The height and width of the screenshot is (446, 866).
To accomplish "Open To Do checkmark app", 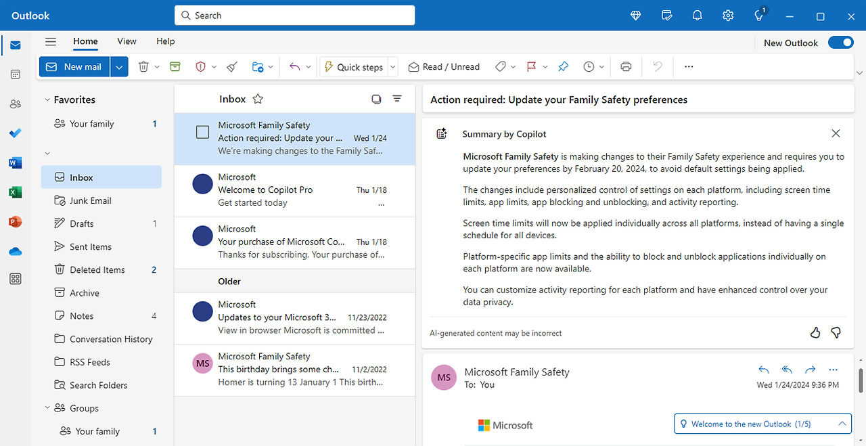I will pyautogui.click(x=15, y=133).
